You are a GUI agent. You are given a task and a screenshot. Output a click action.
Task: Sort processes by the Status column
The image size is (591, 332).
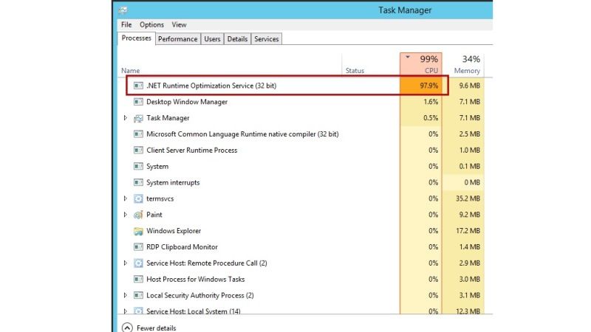tap(355, 71)
